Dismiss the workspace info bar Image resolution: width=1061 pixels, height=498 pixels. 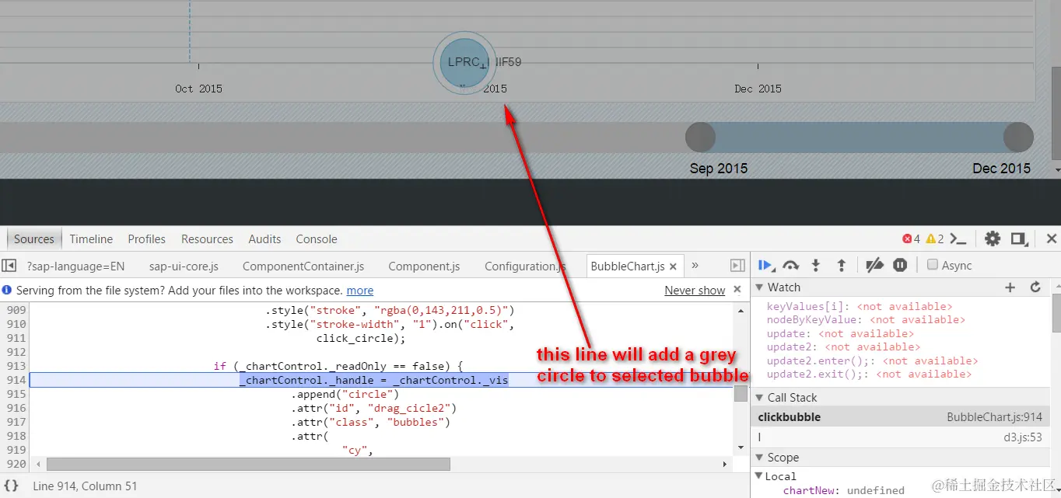737,290
